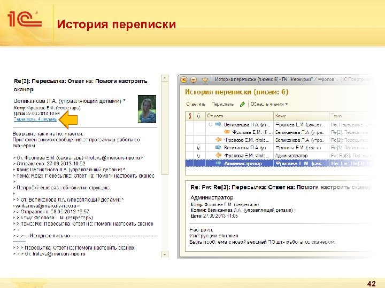The height and width of the screenshot is (288, 385).
Task: Click orange arrow icon on third row Фролова
Action: pyautogui.click(x=218, y=140)
